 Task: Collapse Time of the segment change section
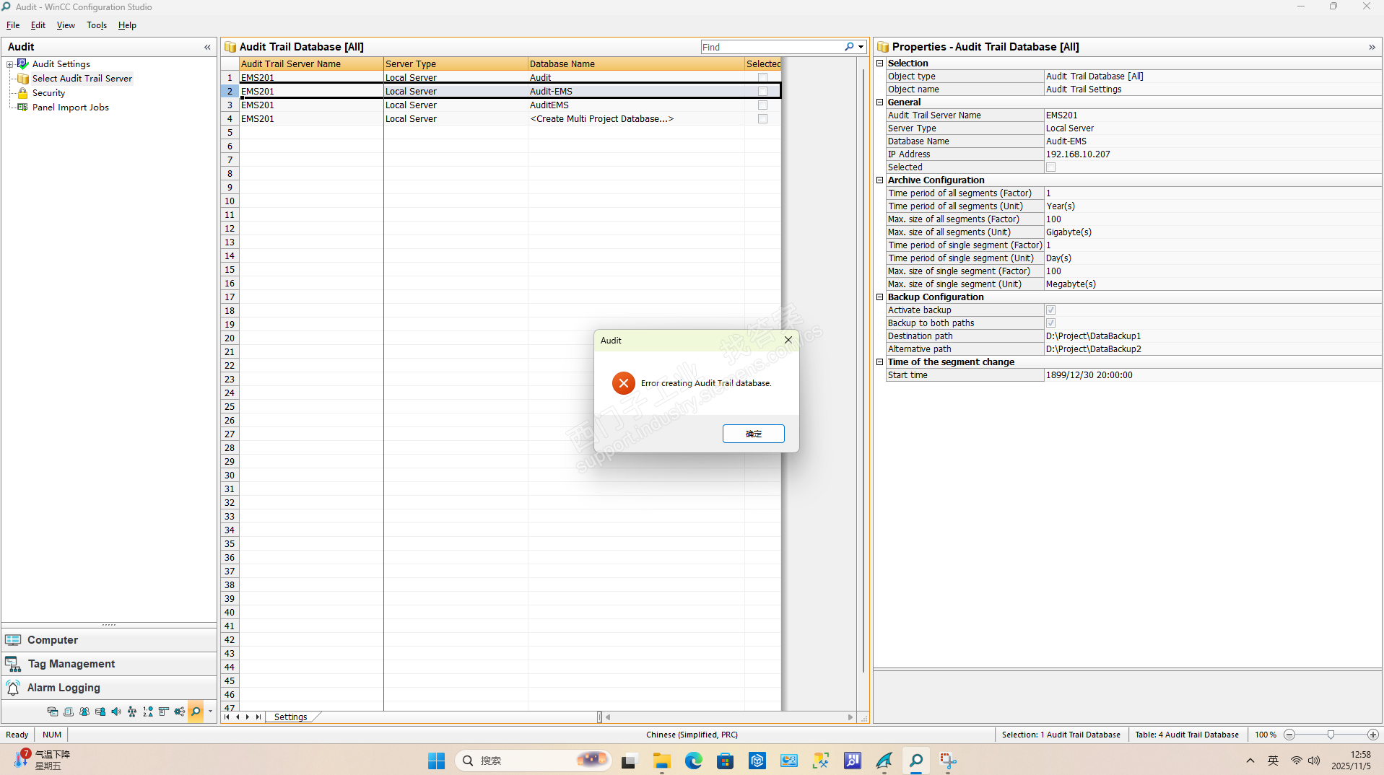(880, 362)
